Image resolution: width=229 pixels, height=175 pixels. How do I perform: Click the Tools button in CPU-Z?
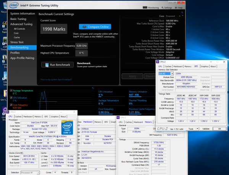point(191,129)
